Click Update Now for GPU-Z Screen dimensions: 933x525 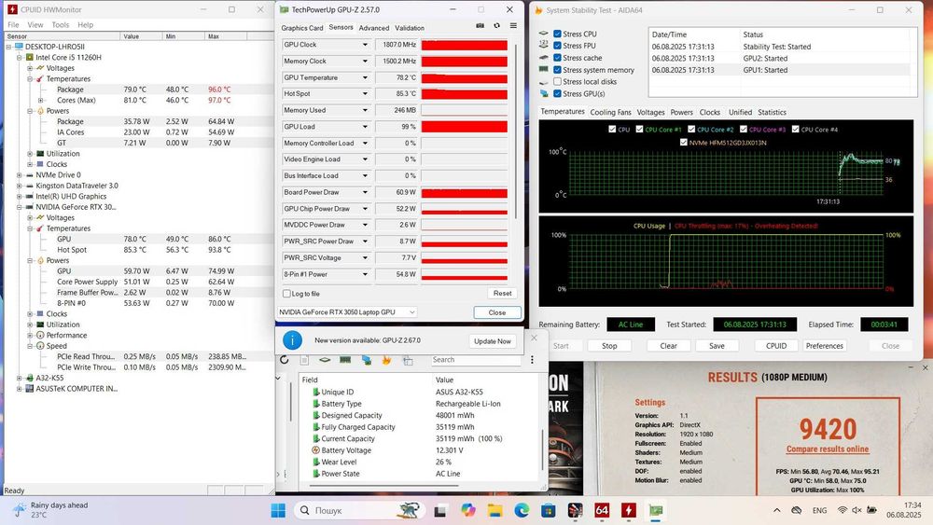(492, 341)
